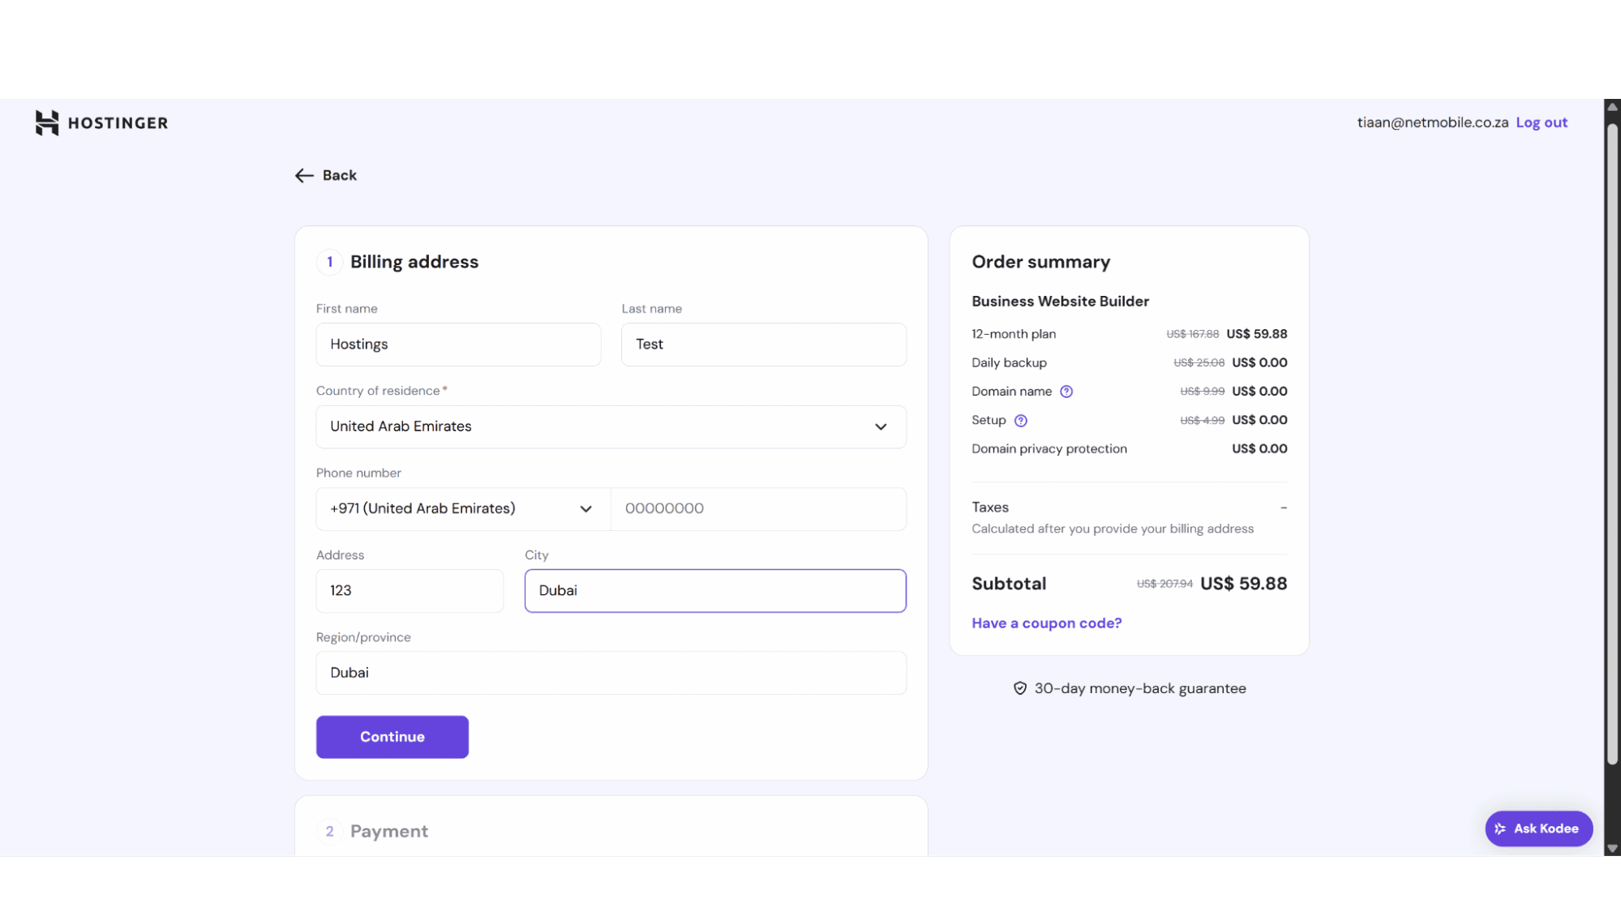This screenshot has height=912, width=1621.
Task: Click the Billing address step heading
Action: click(414, 262)
